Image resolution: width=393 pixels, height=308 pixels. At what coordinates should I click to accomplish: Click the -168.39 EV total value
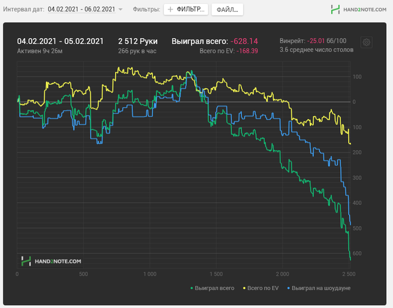point(247,51)
